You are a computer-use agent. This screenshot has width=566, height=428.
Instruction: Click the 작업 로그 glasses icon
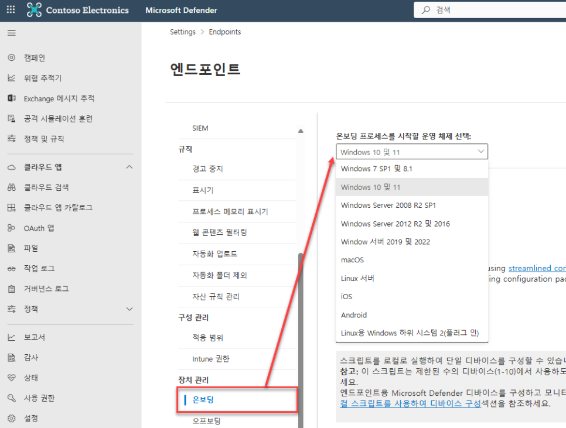(12, 269)
